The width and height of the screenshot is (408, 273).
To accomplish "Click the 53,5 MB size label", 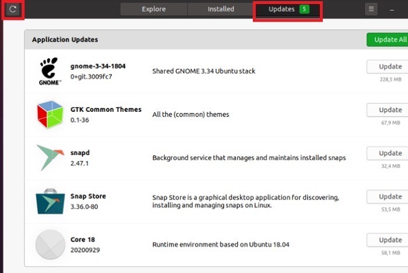I will (391, 210).
